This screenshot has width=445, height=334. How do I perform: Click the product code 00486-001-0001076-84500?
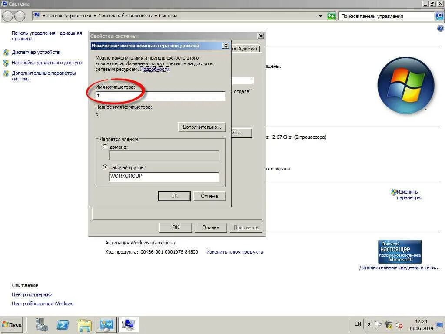click(169, 252)
